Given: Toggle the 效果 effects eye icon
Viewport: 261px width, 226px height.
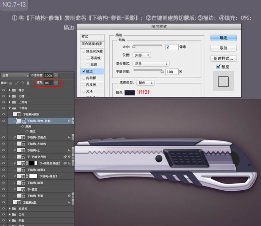Looking at the screenshot, I should click(x=22, y=126).
